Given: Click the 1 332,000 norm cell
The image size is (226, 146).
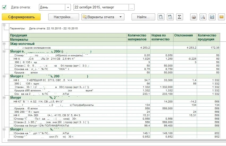Looking at the screenshot, I should pos(162,87).
